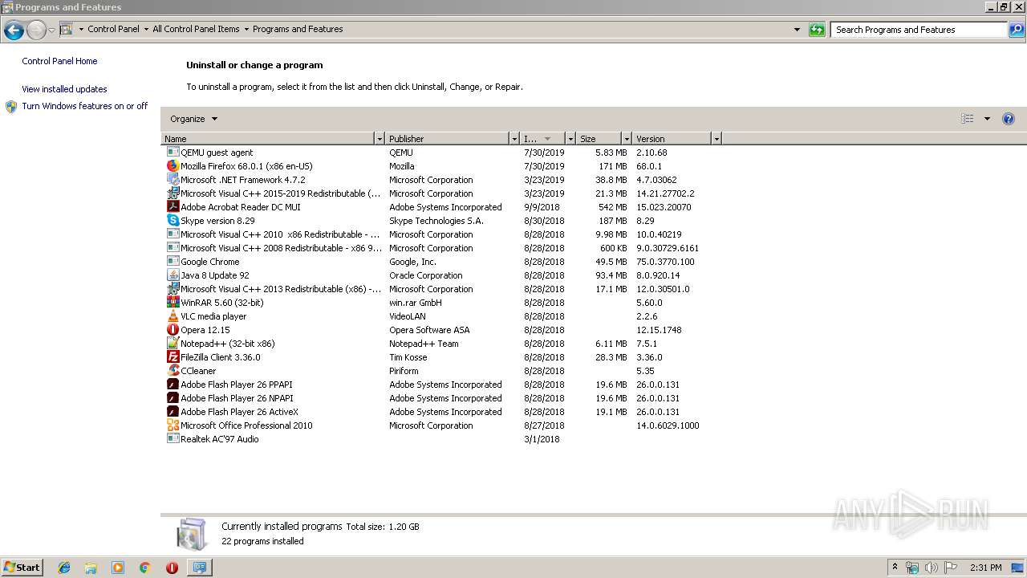This screenshot has width=1027, height=578.
Task: Click the Mozilla Firefox 68.0.1 icon
Action: (173, 166)
